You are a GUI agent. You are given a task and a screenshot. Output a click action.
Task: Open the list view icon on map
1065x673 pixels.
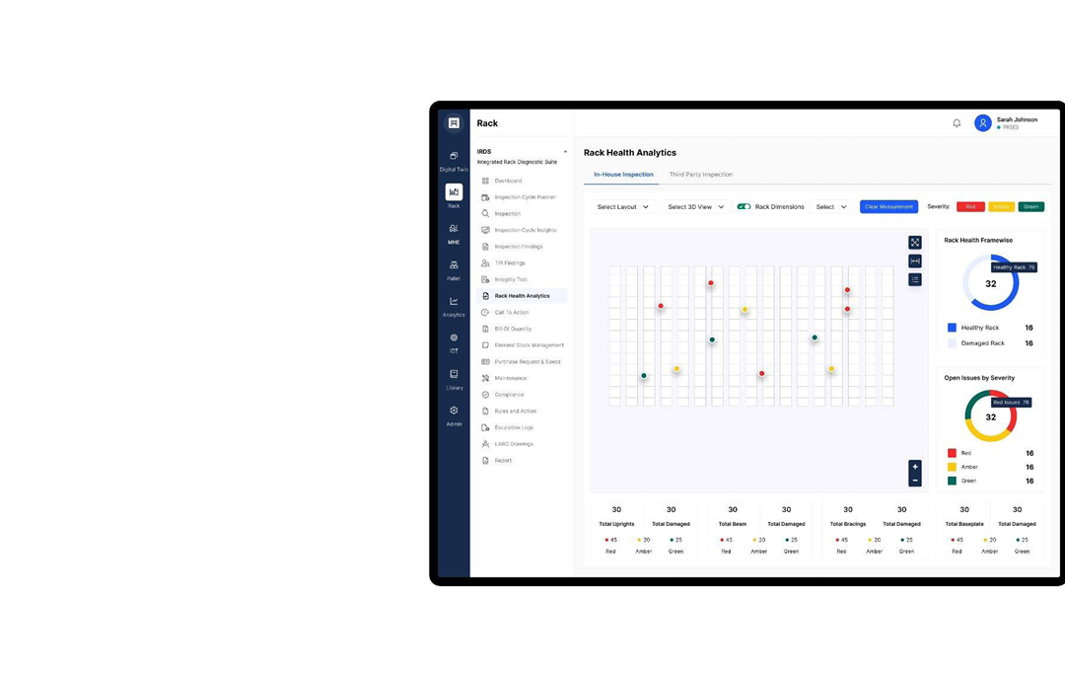915,280
